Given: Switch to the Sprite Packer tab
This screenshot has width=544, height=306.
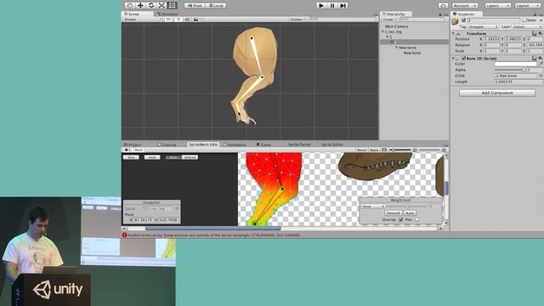Looking at the screenshot, I should [299, 144].
